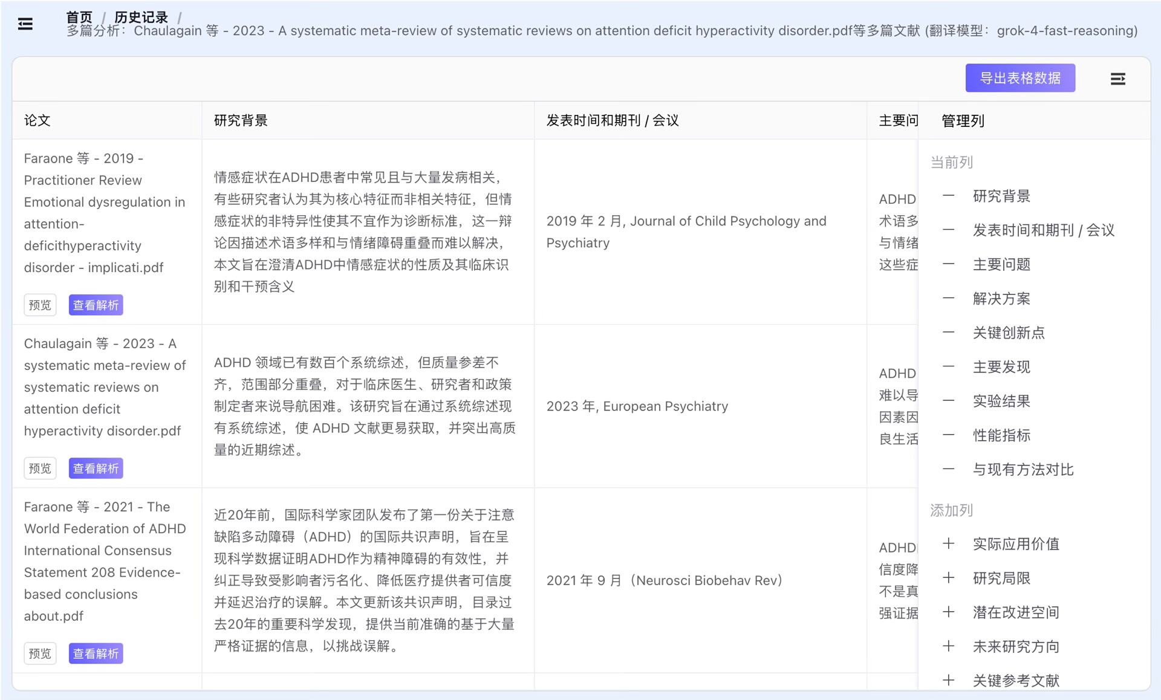Click column manager icon next to export button
Viewport: 1161px width, 700px height.
(x=1117, y=79)
